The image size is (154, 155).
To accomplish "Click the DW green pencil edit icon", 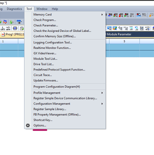I will [x=115, y=28].
